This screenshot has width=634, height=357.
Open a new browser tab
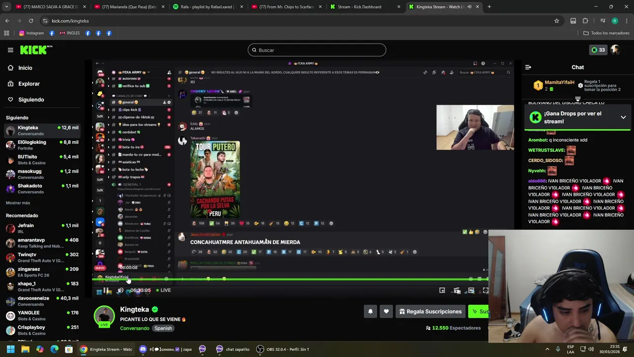[489, 7]
